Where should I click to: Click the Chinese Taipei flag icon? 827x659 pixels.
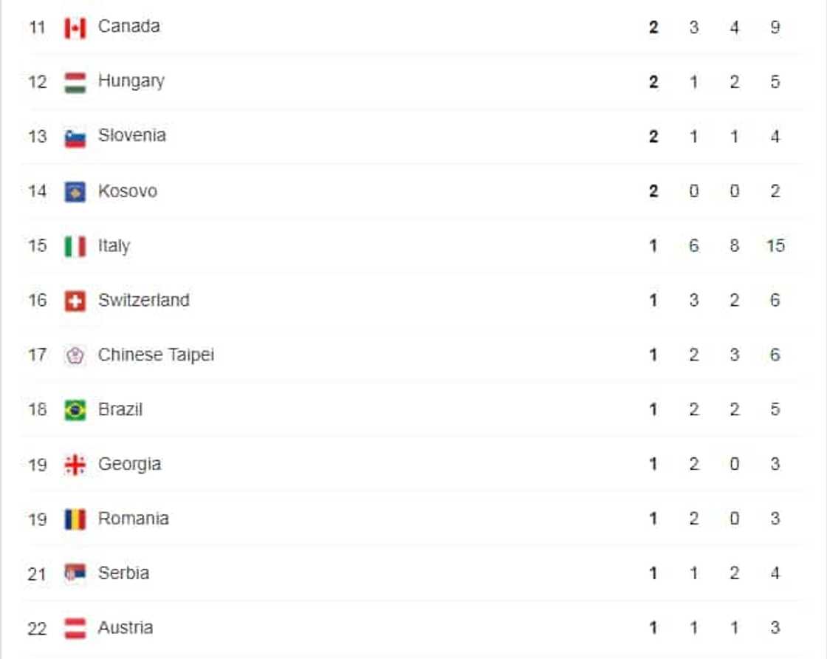point(75,355)
